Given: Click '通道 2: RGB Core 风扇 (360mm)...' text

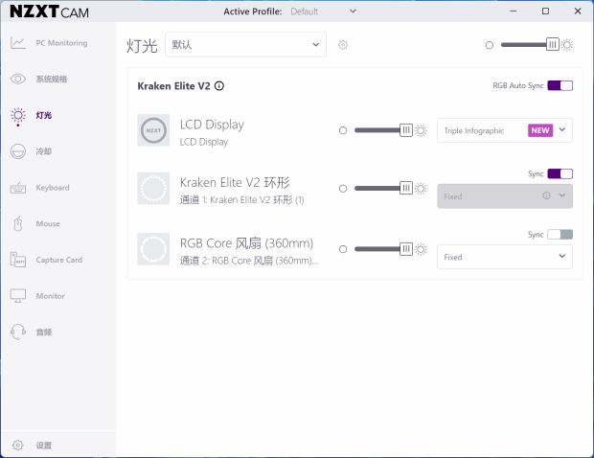Looking at the screenshot, I should coord(249,261).
